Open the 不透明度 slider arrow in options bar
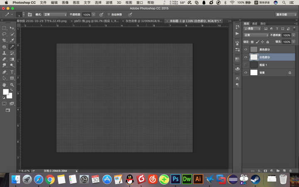 click(x=93, y=15)
